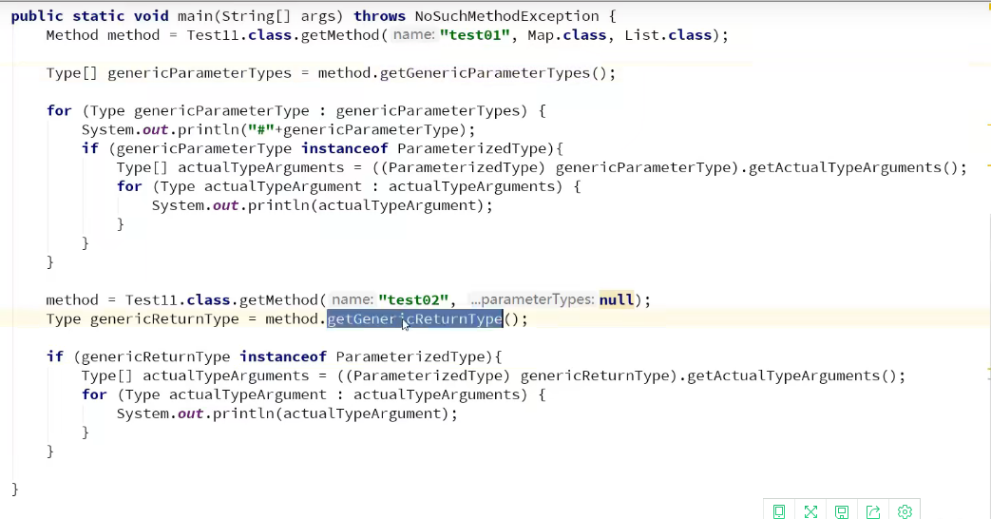Click the "test02" string literal
The width and height of the screenshot is (991, 519).
pyautogui.click(x=413, y=299)
